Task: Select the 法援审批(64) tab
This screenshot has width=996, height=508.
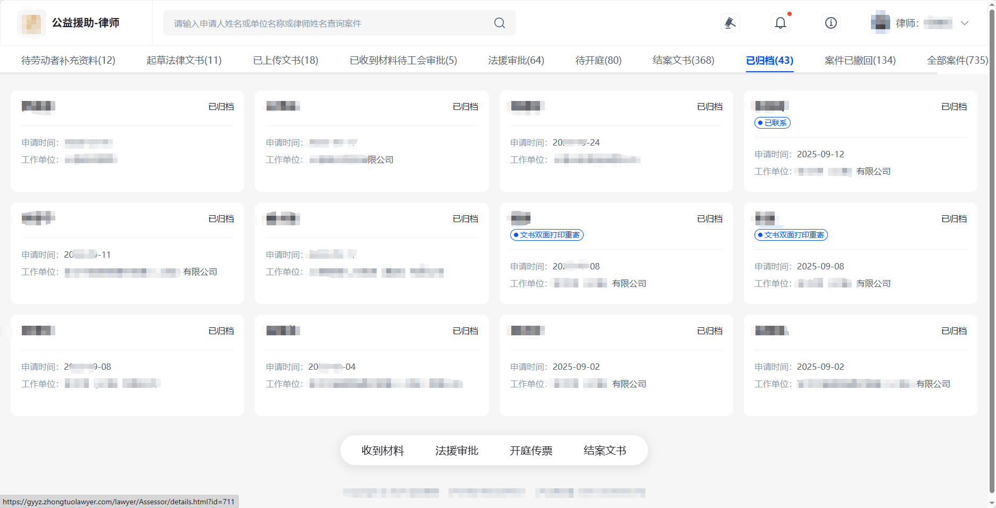Action: tap(516, 61)
